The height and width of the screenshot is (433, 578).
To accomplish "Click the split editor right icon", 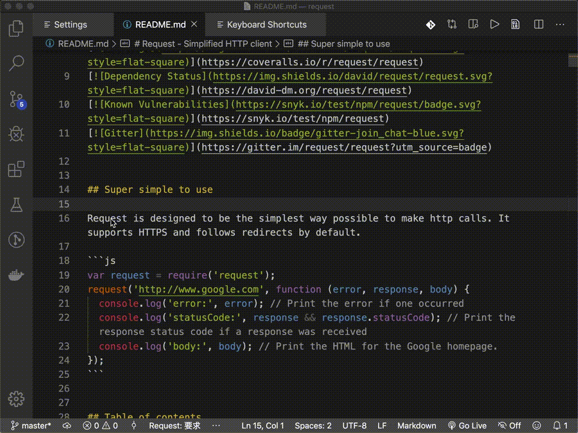I will pos(538,25).
